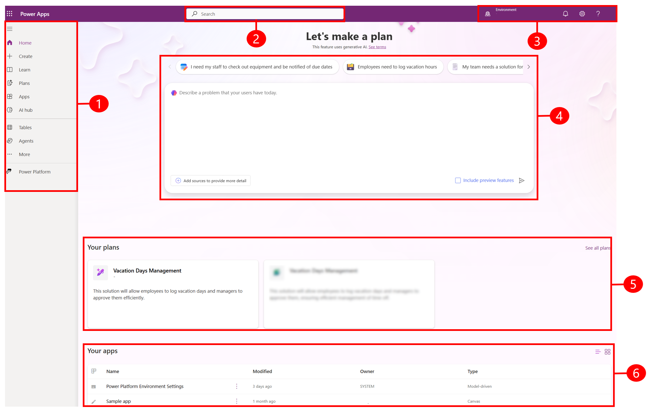The height and width of the screenshot is (410, 649).
Task: Submit the plan with send arrow icon
Action: pyautogui.click(x=521, y=181)
